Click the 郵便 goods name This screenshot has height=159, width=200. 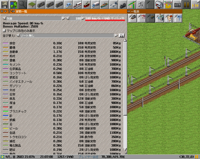point(12,47)
